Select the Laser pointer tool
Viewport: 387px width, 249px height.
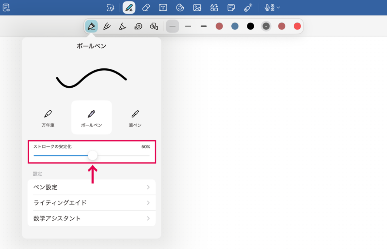pyautogui.click(x=248, y=8)
